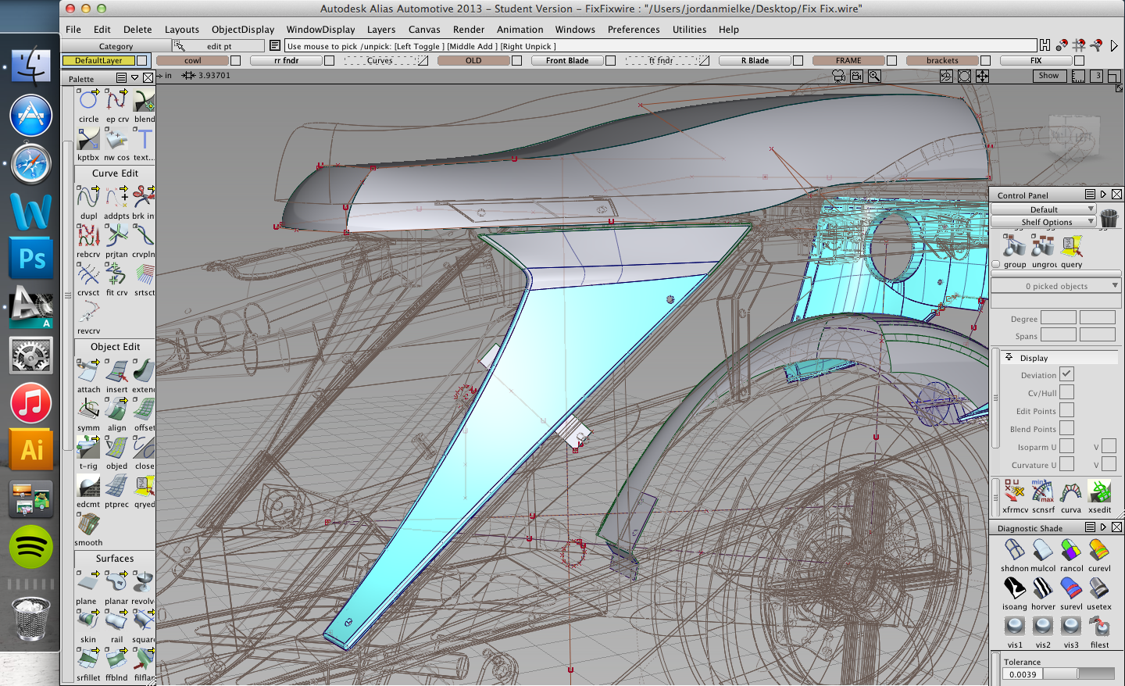Select the fit crv tool
The height and width of the screenshot is (686, 1125).
[x=116, y=274]
